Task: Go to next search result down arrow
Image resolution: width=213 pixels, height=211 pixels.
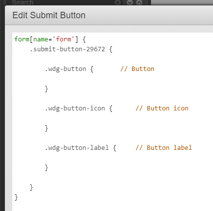Action: [x=130, y=2]
